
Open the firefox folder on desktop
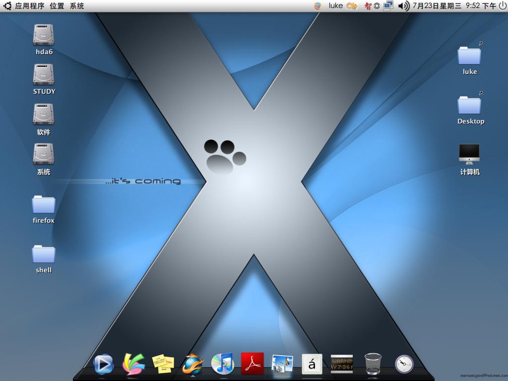44,204
